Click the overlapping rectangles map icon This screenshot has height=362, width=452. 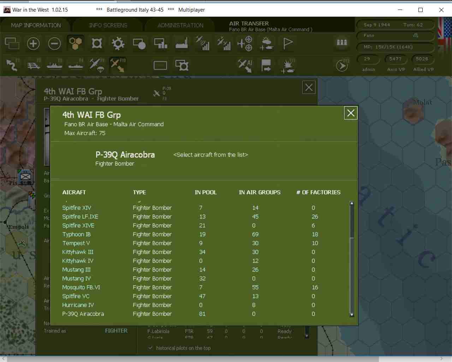click(x=12, y=43)
